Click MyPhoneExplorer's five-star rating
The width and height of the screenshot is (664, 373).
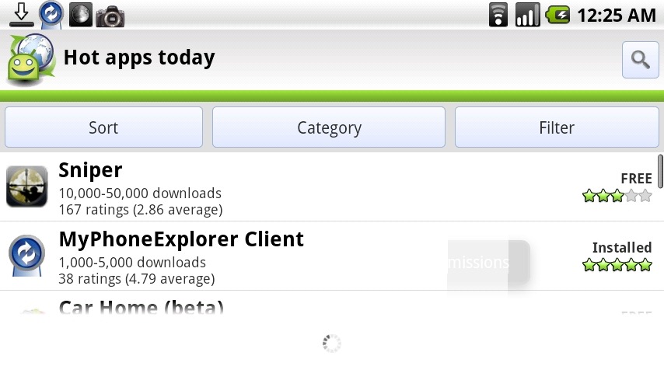tap(617, 266)
